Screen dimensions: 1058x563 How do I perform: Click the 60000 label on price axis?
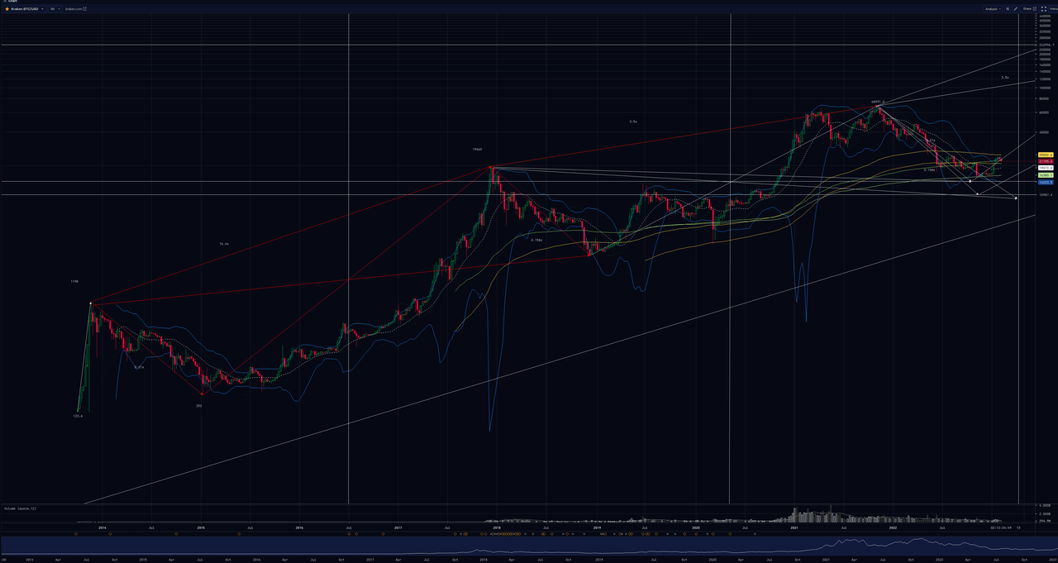tap(1046, 112)
